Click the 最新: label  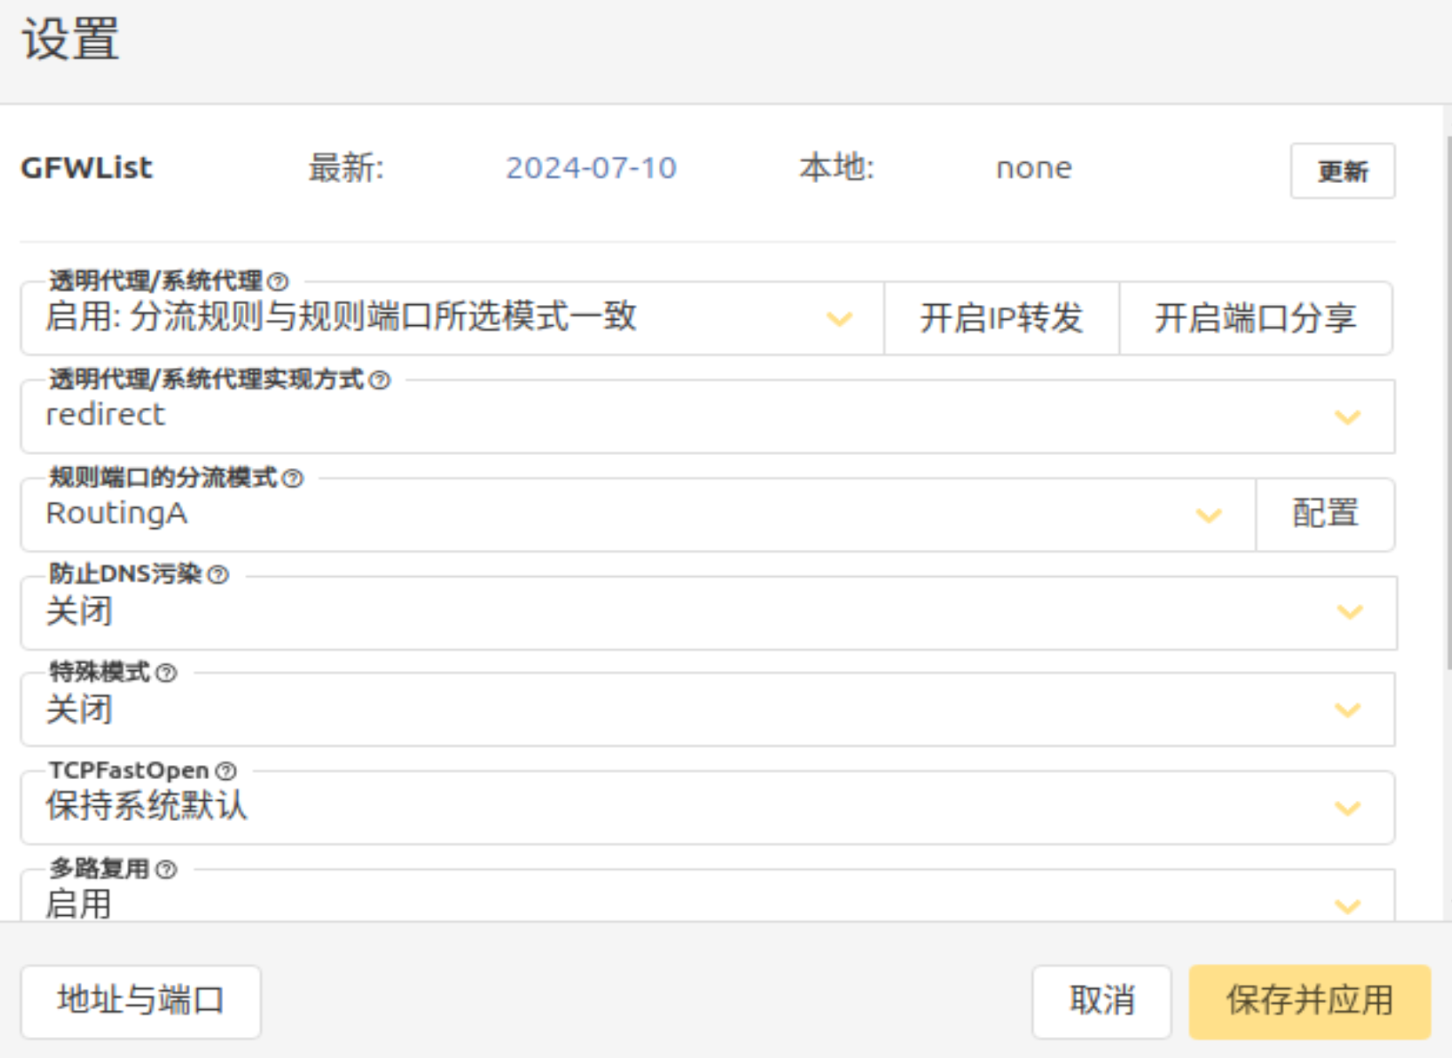[x=346, y=168]
